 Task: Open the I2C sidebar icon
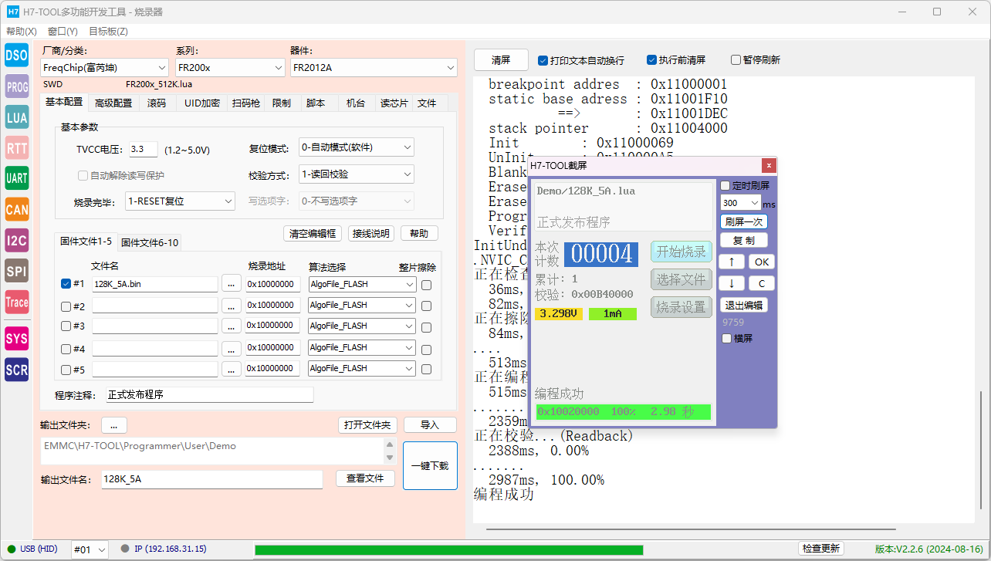click(x=16, y=240)
